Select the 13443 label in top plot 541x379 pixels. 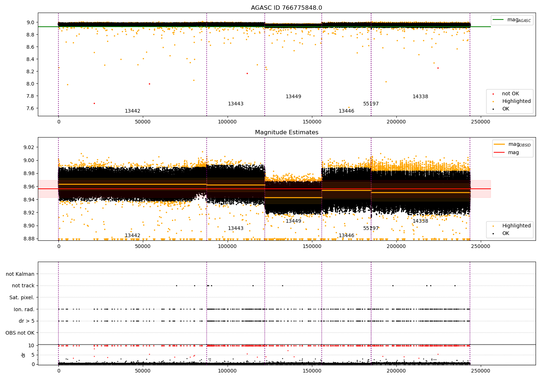(236, 104)
